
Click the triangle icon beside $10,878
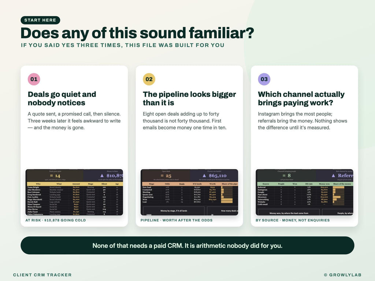(102, 176)
